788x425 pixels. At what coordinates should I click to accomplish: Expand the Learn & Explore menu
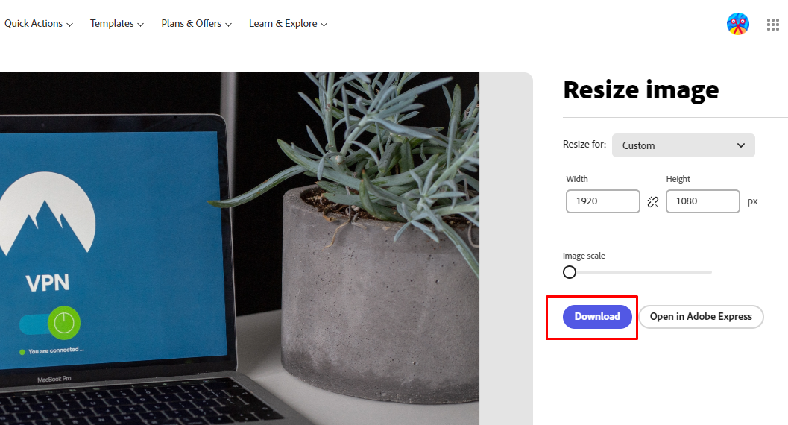(x=288, y=24)
